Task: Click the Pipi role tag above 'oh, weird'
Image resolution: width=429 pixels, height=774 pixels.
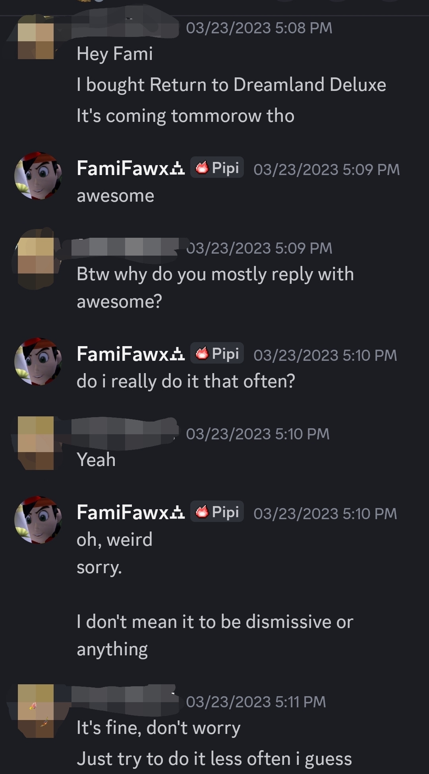Action: coord(217,512)
